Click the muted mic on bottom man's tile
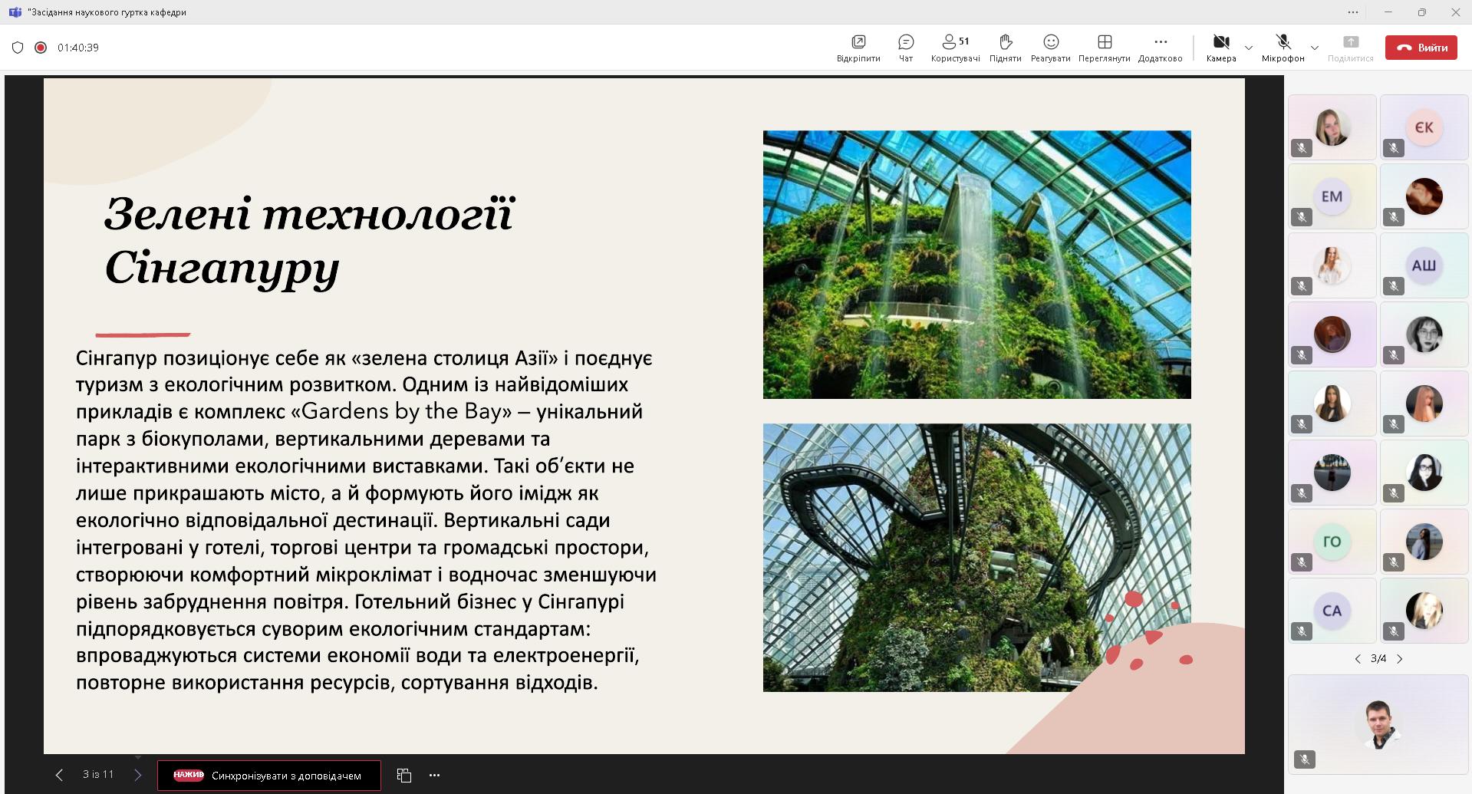 pos(1305,759)
